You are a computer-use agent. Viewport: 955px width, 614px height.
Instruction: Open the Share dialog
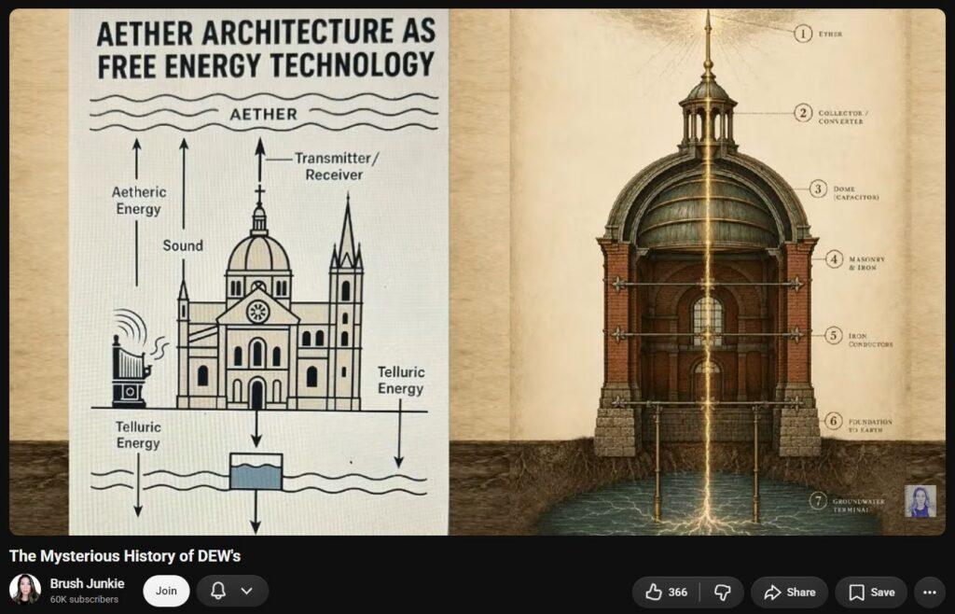click(789, 592)
